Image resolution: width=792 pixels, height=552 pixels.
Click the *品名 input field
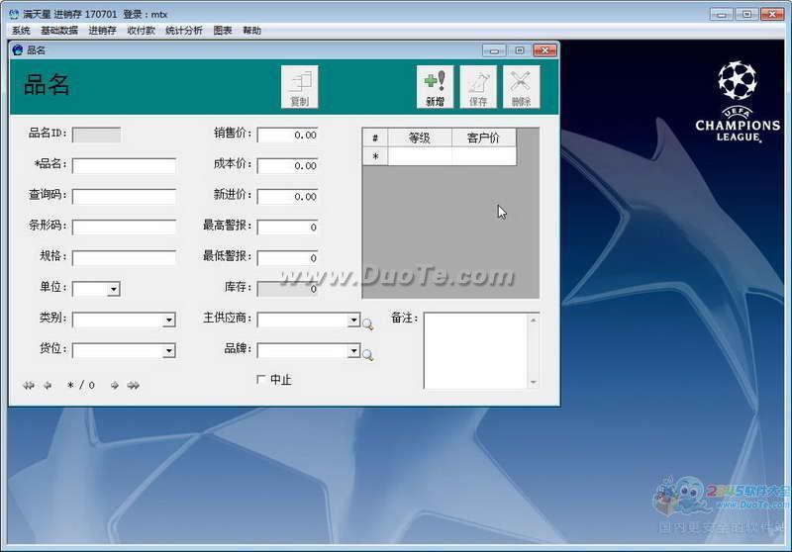point(125,165)
